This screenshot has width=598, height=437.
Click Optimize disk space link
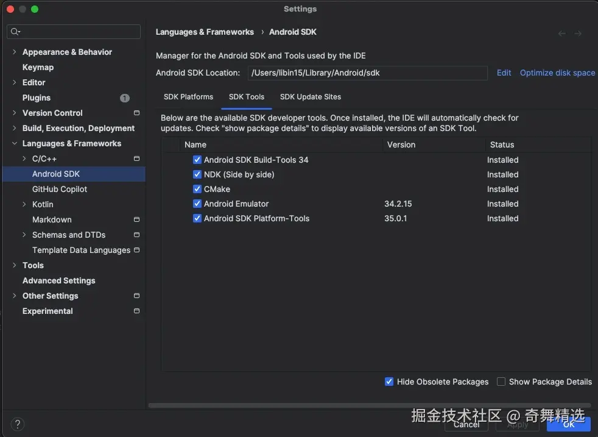tap(557, 73)
